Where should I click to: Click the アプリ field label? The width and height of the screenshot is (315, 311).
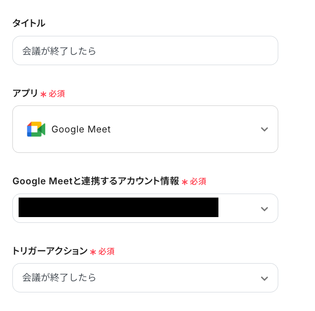click(25, 93)
